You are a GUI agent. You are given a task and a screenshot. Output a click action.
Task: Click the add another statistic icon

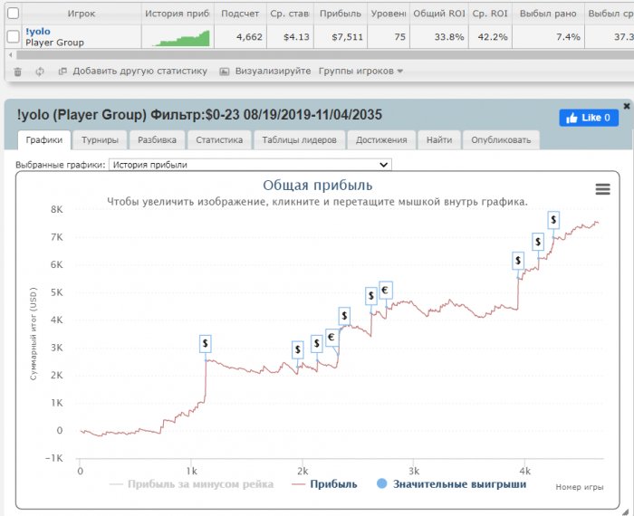click(62, 72)
